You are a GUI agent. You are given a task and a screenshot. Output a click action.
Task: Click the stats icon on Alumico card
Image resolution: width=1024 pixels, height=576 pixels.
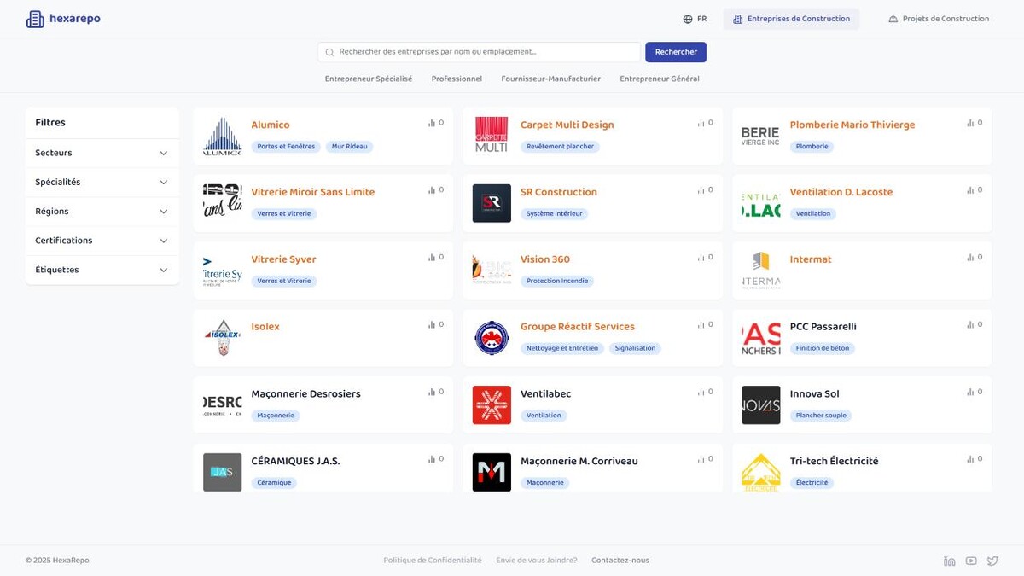pyautogui.click(x=432, y=123)
